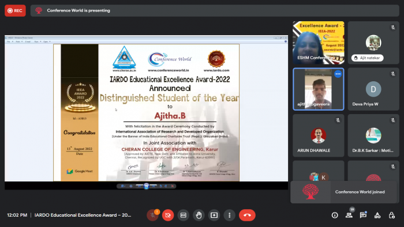Select the Deva Priya W participant tile
Viewport: 404px width, 227px height.
click(x=373, y=89)
